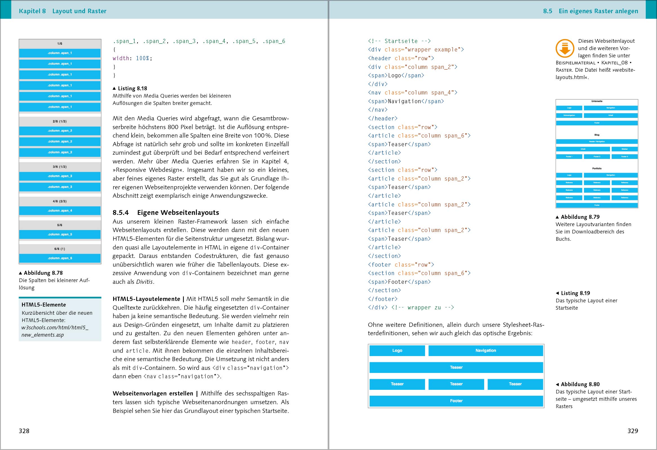
Task: Click the heading "8.5.4 Eigene Webseitenlayouts"
Action: pyautogui.click(x=166, y=212)
